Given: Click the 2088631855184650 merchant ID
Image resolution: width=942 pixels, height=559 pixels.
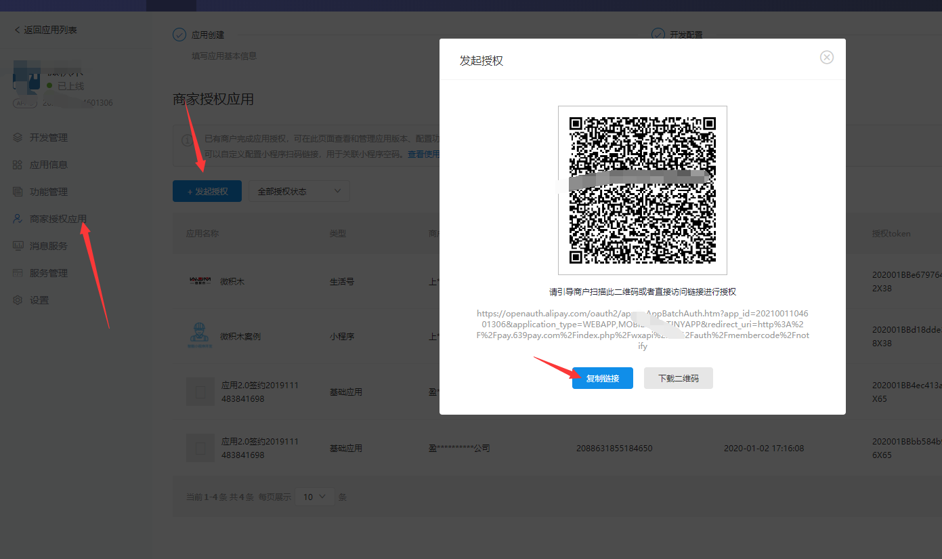Looking at the screenshot, I should pyautogui.click(x=614, y=448).
